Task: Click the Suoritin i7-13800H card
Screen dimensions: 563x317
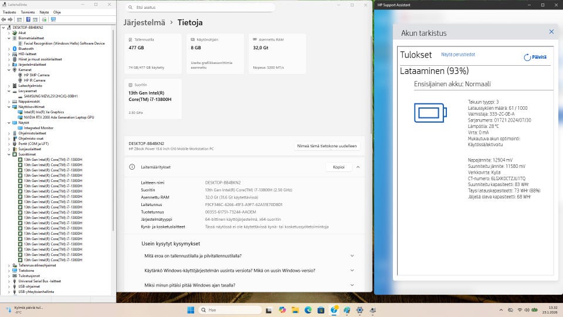Action: 153,99
